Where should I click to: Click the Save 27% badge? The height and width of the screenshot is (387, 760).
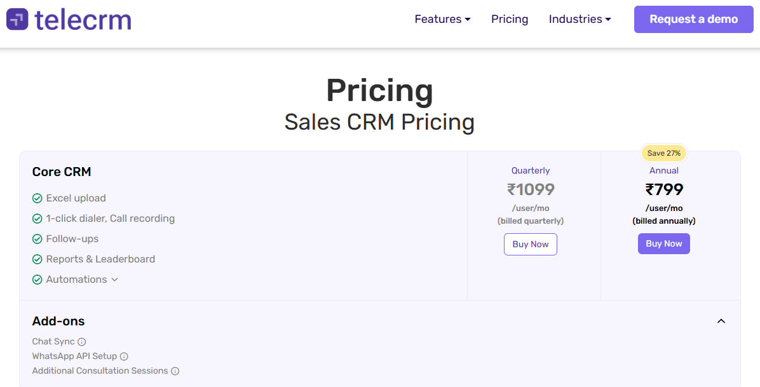pyautogui.click(x=664, y=153)
